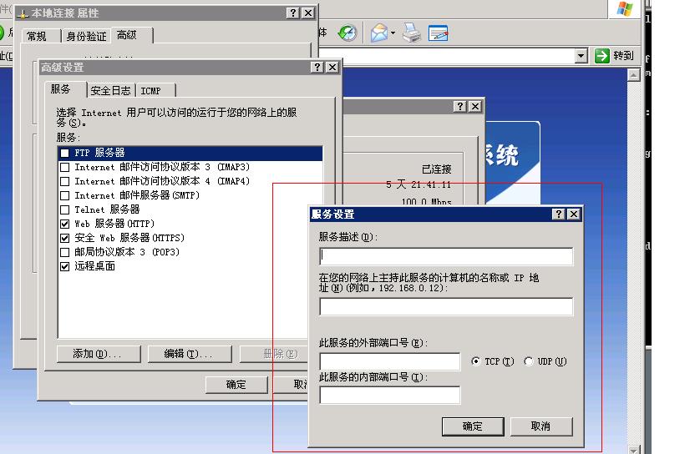Image resolution: width=700 pixels, height=454 pixels.
Task: Click the help button in 本地连接 属性 title bar
Action: (x=292, y=13)
